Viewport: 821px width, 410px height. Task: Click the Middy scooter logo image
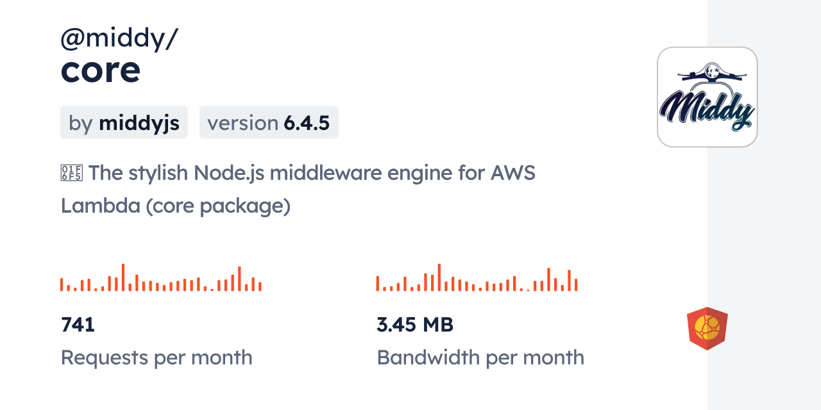[x=707, y=97]
